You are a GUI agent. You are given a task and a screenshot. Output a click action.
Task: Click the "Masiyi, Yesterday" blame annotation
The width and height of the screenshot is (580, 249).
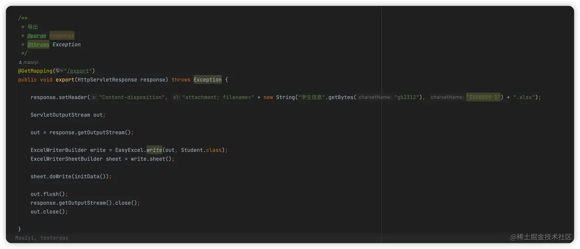point(42,238)
